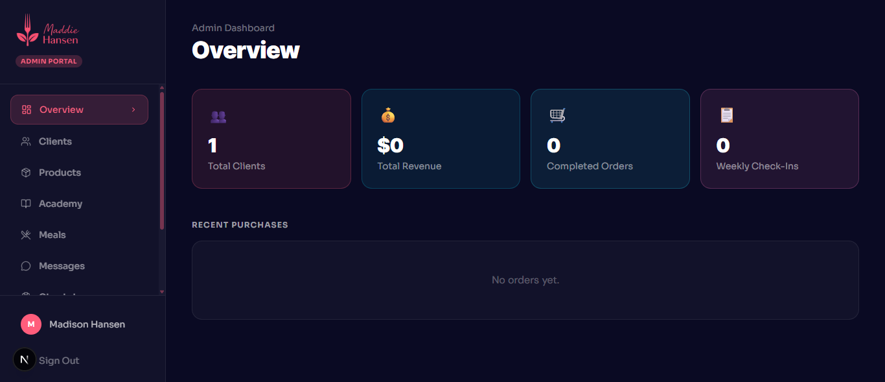Viewport: 885px width, 382px height.
Task: Go to the Academy section label
Action: tap(60, 204)
